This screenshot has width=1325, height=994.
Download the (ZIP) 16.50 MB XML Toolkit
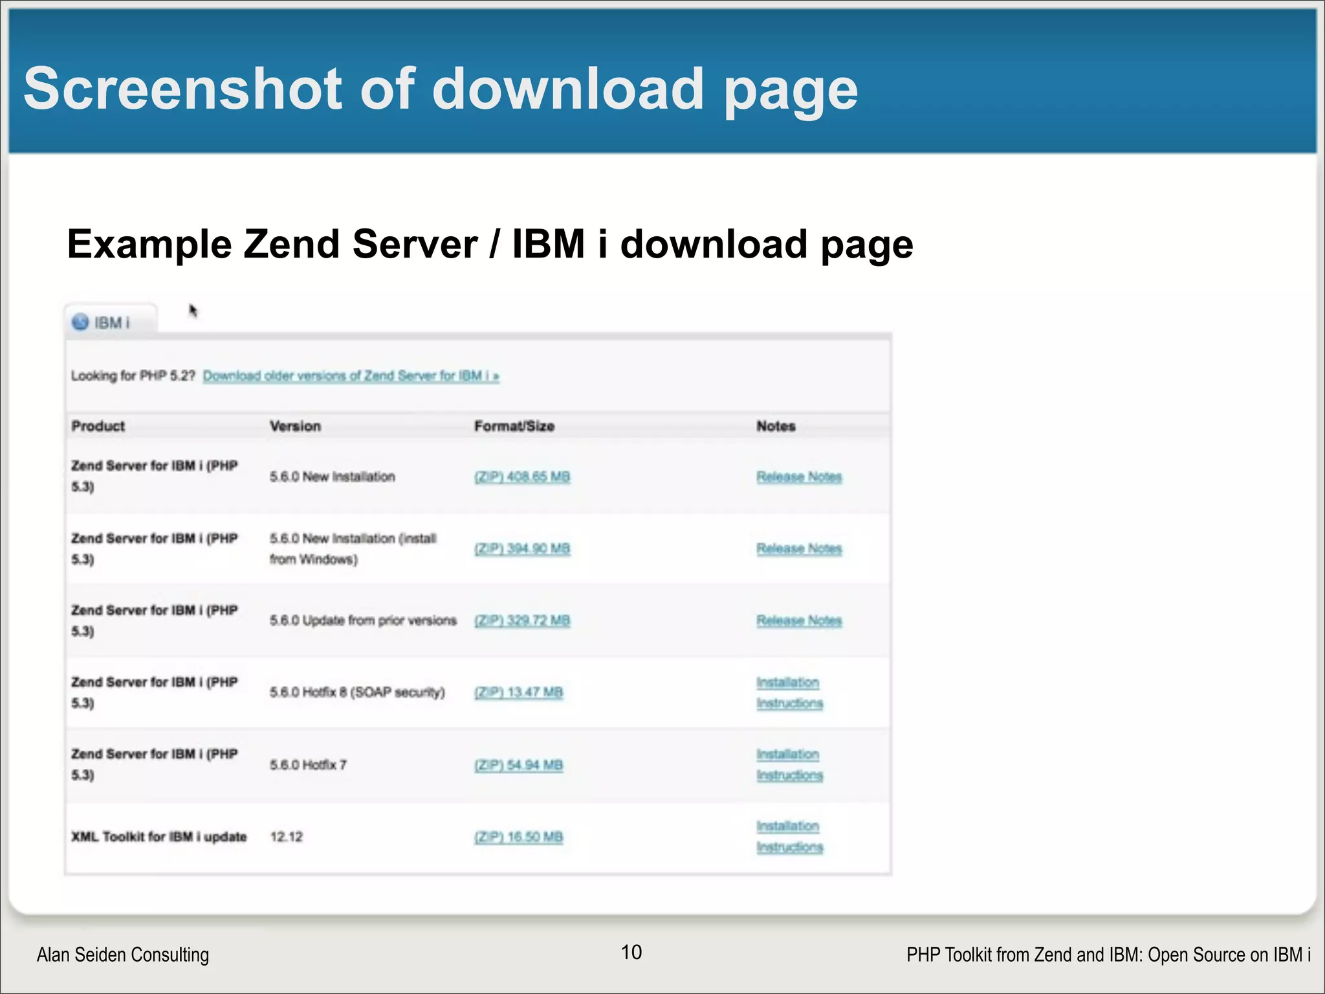click(518, 837)
